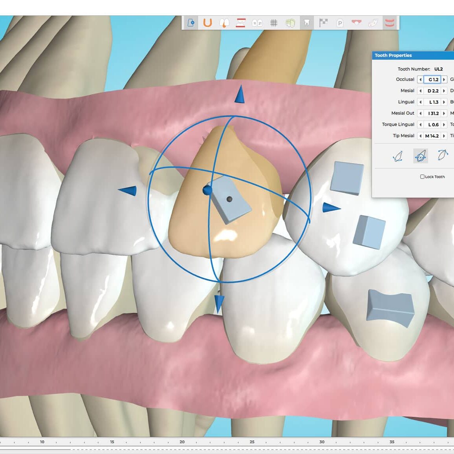Select the green attachments tool icon

click(x=291, y=23)
